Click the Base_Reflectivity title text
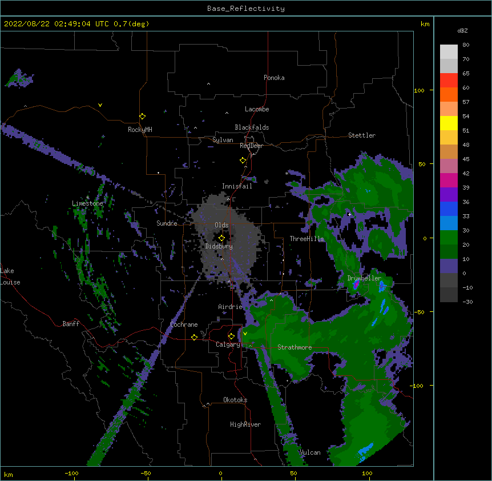This screenshot has height=481, width=492. [x=246, y=9]
